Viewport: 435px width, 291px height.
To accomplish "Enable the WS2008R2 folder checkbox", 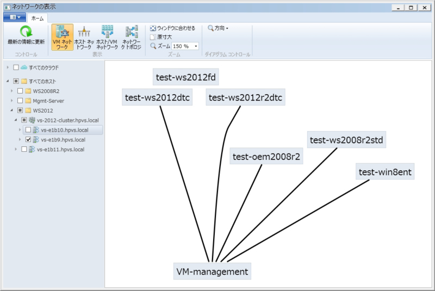I will (x=20, y=91).
